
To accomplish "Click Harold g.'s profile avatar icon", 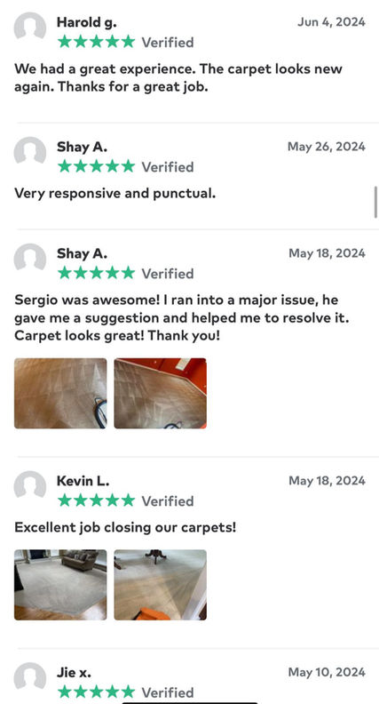I will click(30, 28).
